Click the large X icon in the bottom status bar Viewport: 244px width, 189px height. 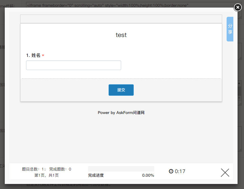click(225, 172)
